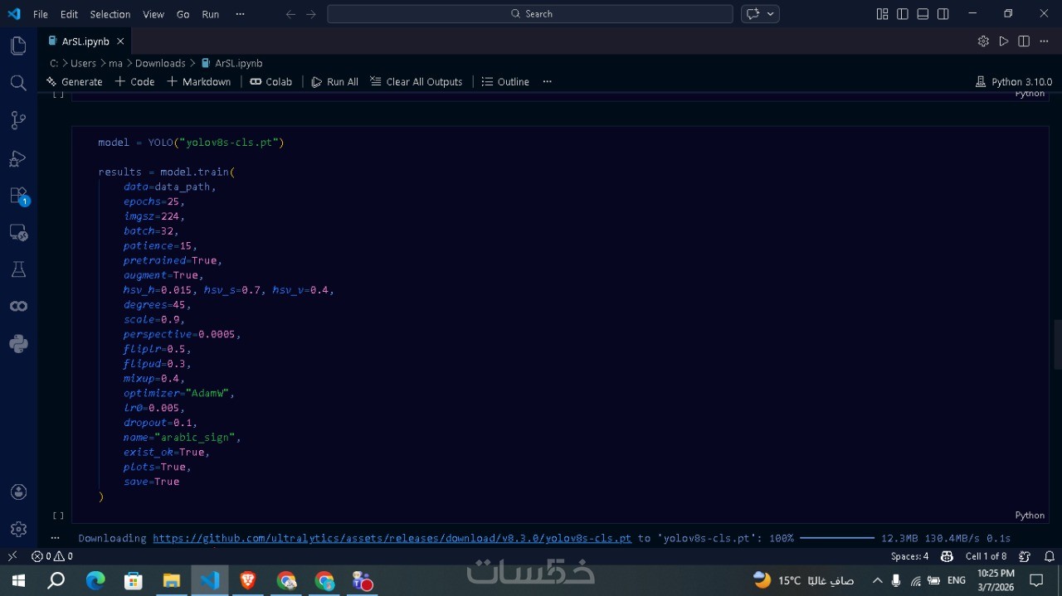Open errors and warnings in status bar
The height and width of the screenshot is (596, 1062).
pyautogui.click(x=52, y=556)
